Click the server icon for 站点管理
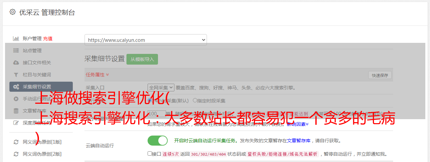 (x=16, y=51)
